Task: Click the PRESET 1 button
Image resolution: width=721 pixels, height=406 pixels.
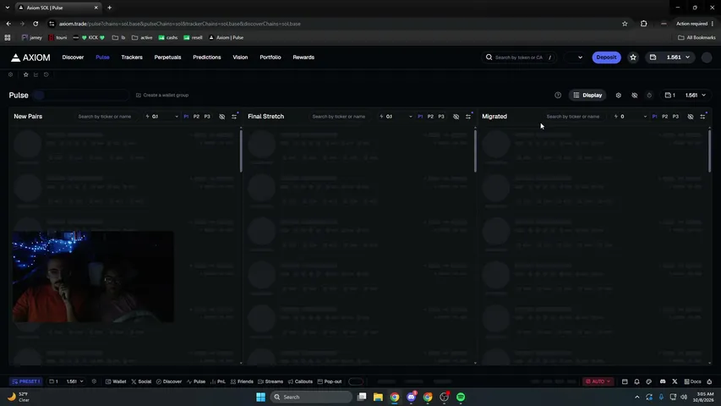Action: tap(26, 381)
